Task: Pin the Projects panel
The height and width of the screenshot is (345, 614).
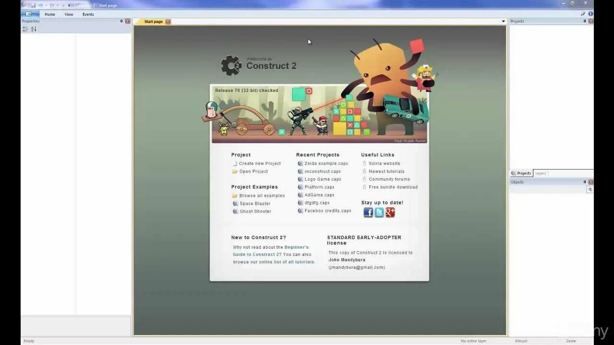Action: click(585, 21)
